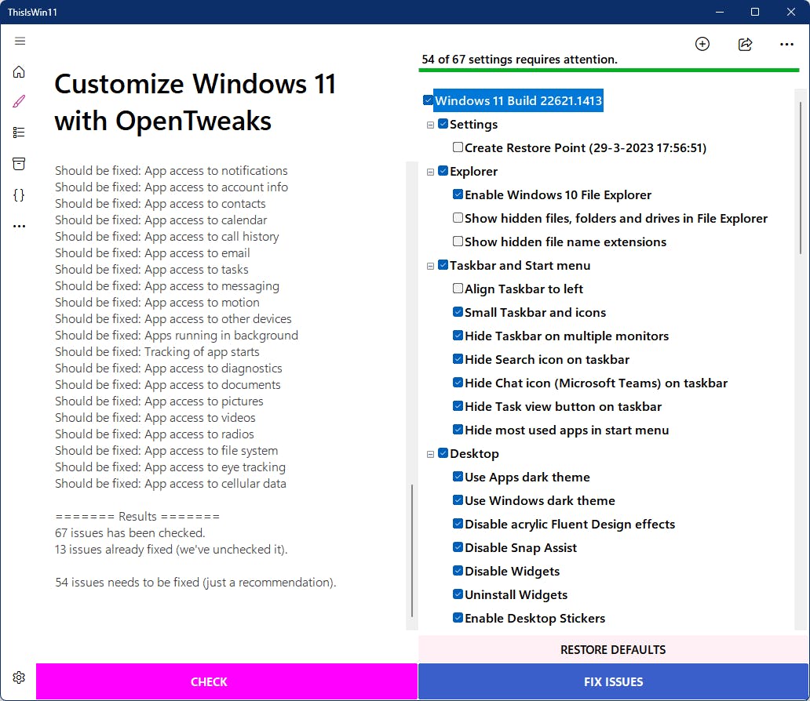Viewport: 810px width, 701px height.
Task: Open top-right three-dots overflow menu
Action: 786,45
